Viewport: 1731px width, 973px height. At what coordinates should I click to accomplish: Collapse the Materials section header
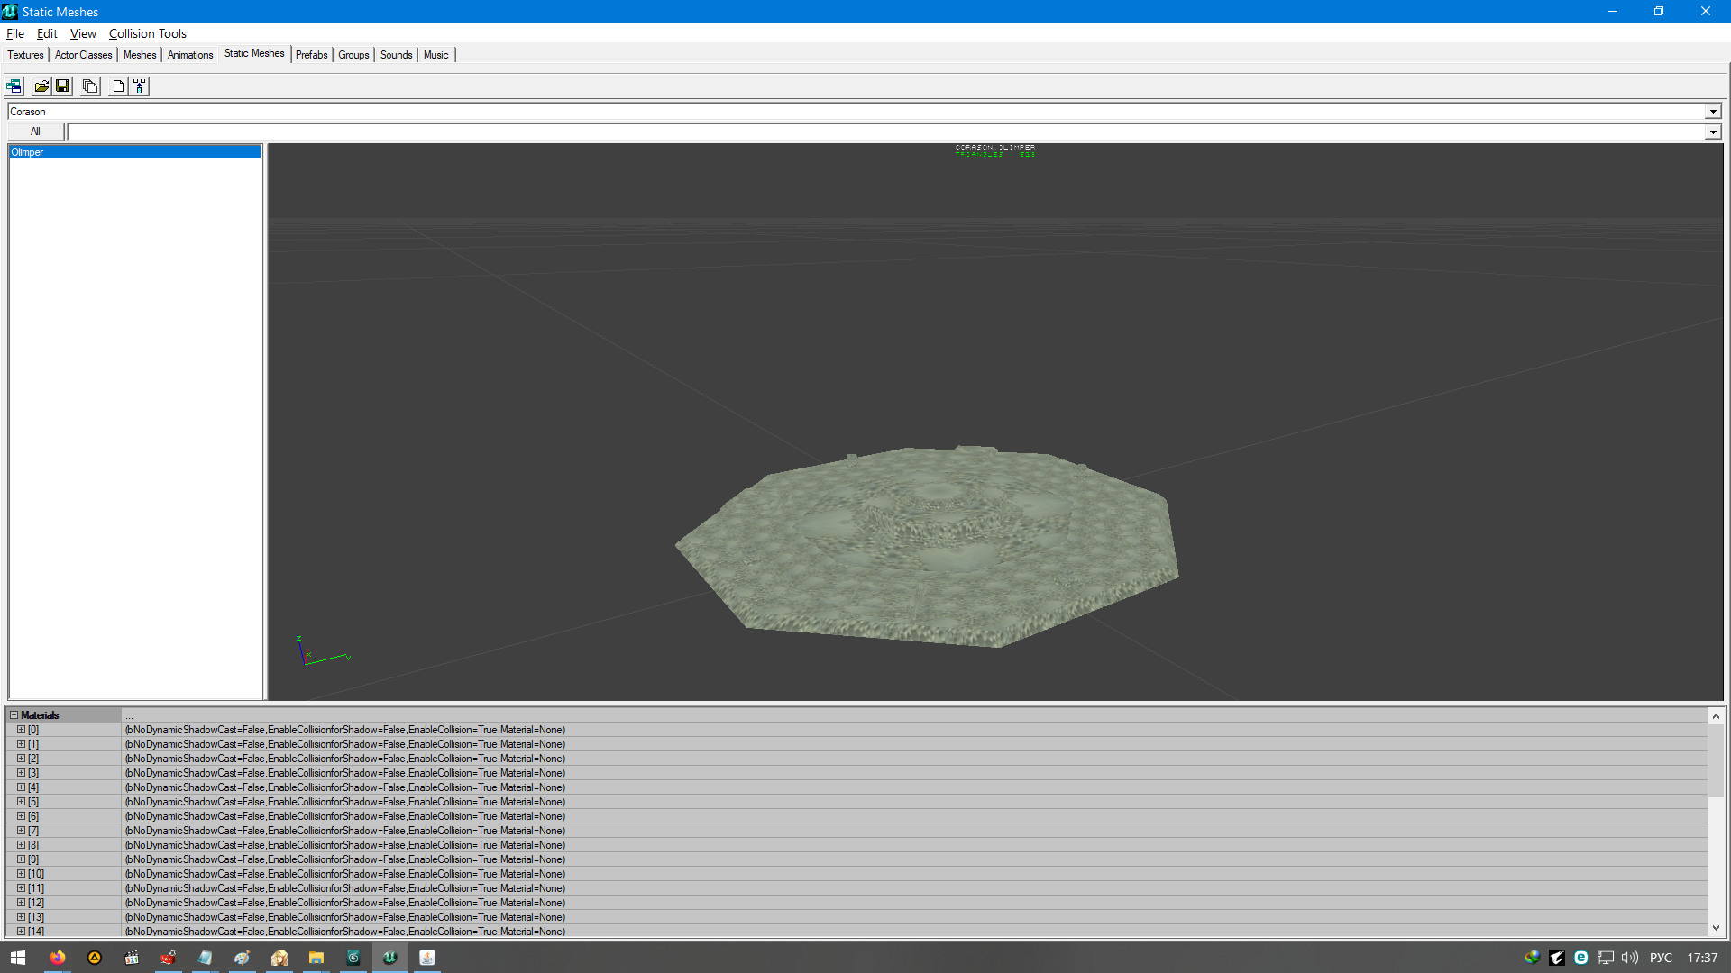click(15, 714)
